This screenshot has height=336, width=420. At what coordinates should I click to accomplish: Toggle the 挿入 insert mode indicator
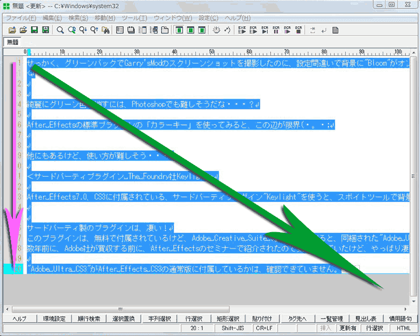tap(325, 328)
